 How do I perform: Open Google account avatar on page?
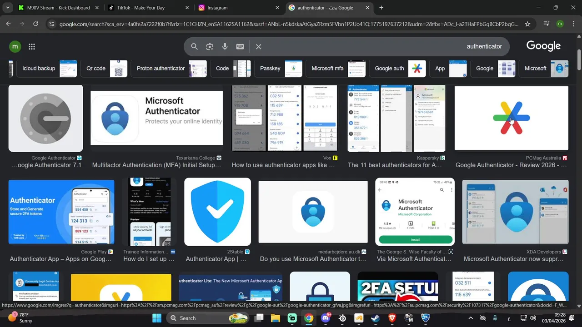15,46
